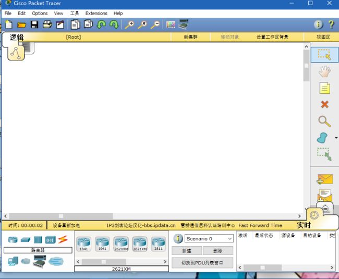The height and width of the screenshot is (279, 339).
Task: Pick the 2811 router device
Action: (x=159, y=244)
